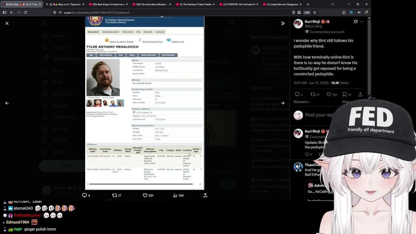Open the browser extensions icon

(344, 12)
